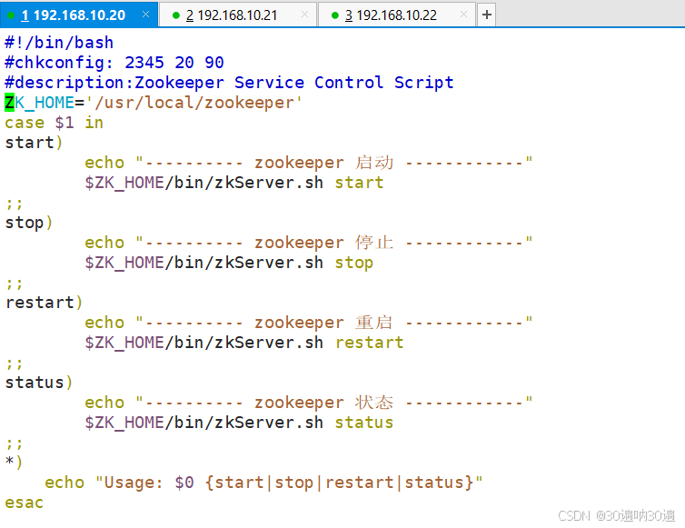Click the '*)' default case label

(x=14, y=463)
